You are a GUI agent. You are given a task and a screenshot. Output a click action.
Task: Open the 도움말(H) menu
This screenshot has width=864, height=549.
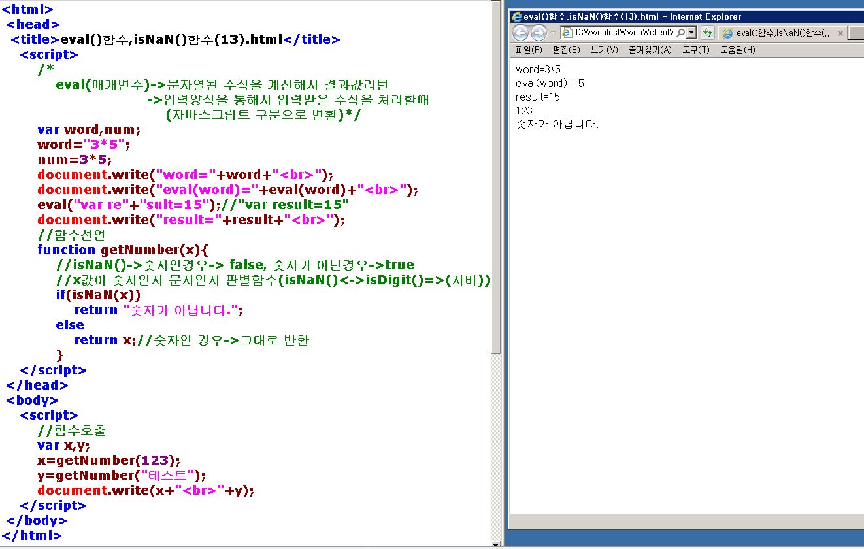tap(737, 50)
